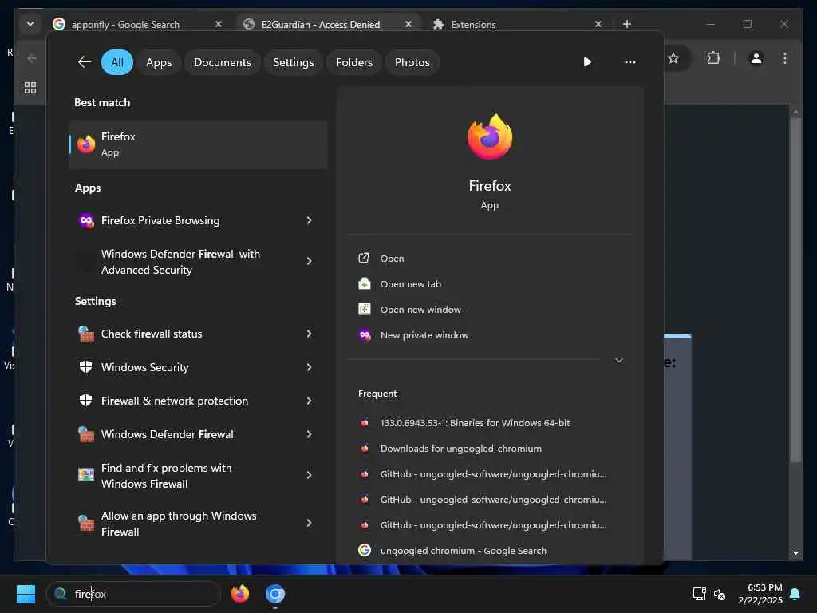The width and height of the screenshot is (817, 613).
Task: Expand Find and fix problems with Windows Firewall chevron
Action: tap(309, 475)
